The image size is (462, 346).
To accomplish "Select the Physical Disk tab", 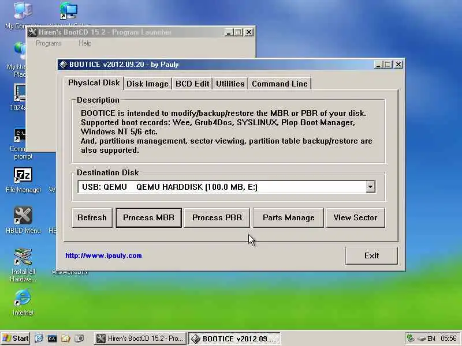I will click(x=94, y=82).
